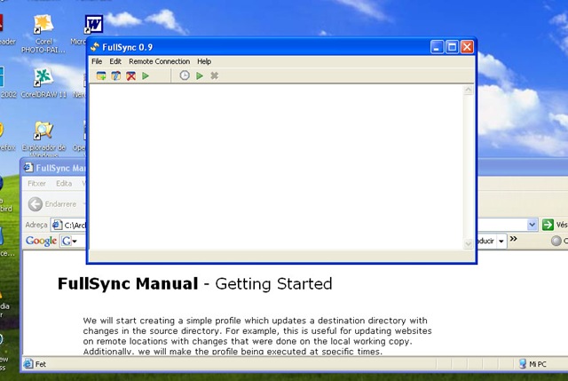
Task: Open the CorelDRAW 11 desktop icon
Action: click(43, 83)
